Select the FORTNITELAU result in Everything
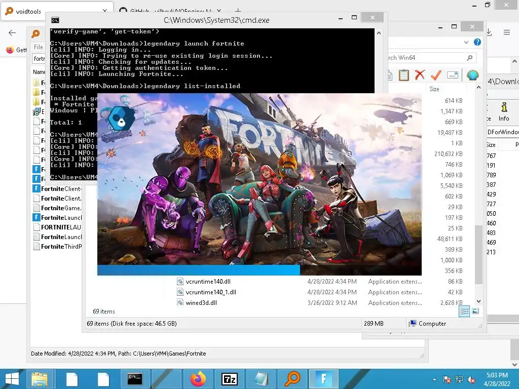 click(58, 227)
